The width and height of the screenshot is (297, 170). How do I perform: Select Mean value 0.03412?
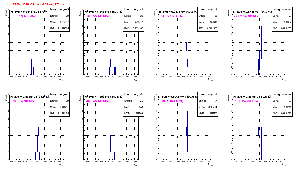[213, 22]
